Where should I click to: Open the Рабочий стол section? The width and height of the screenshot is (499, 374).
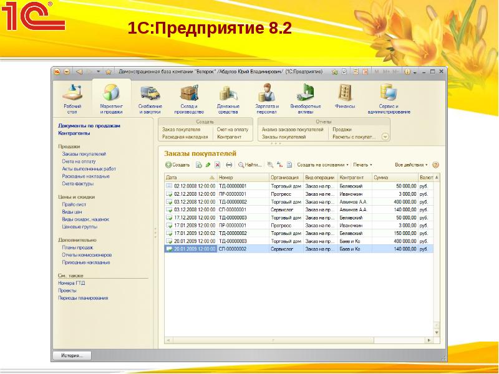click(x=72, y=98)
